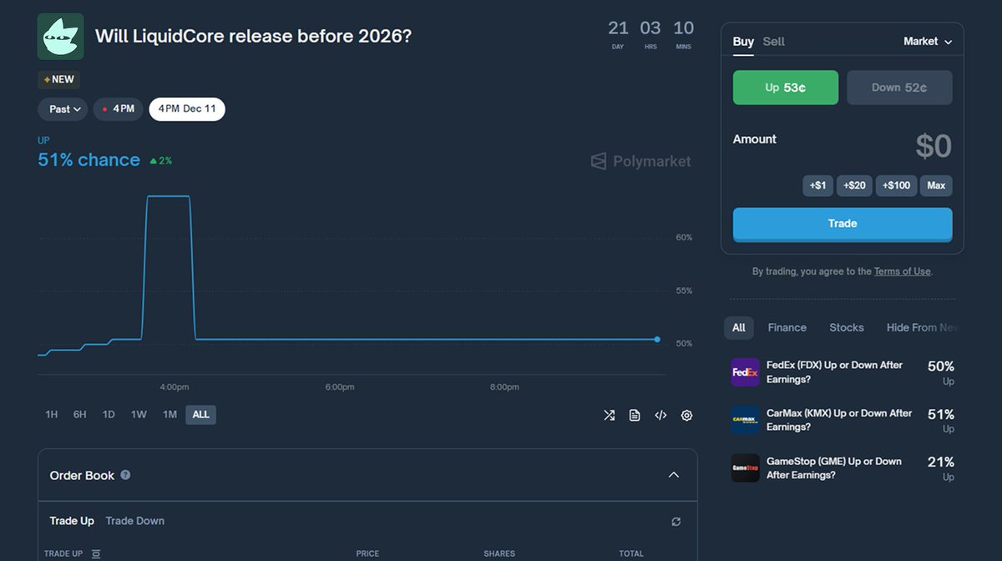Switch filter to Stocks
1002x561 pixels.
tap(846, 327)
